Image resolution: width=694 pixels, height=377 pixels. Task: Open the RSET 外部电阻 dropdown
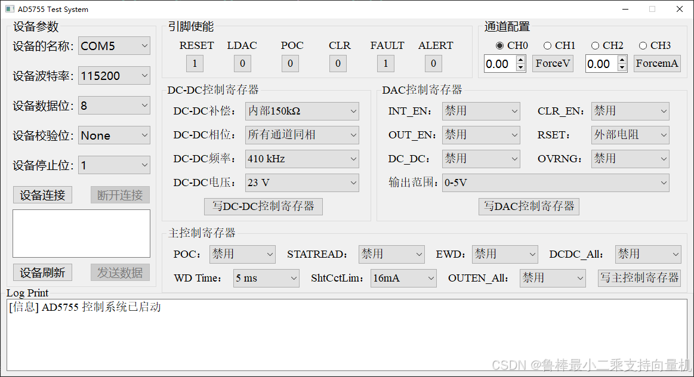tap(630, 135)
